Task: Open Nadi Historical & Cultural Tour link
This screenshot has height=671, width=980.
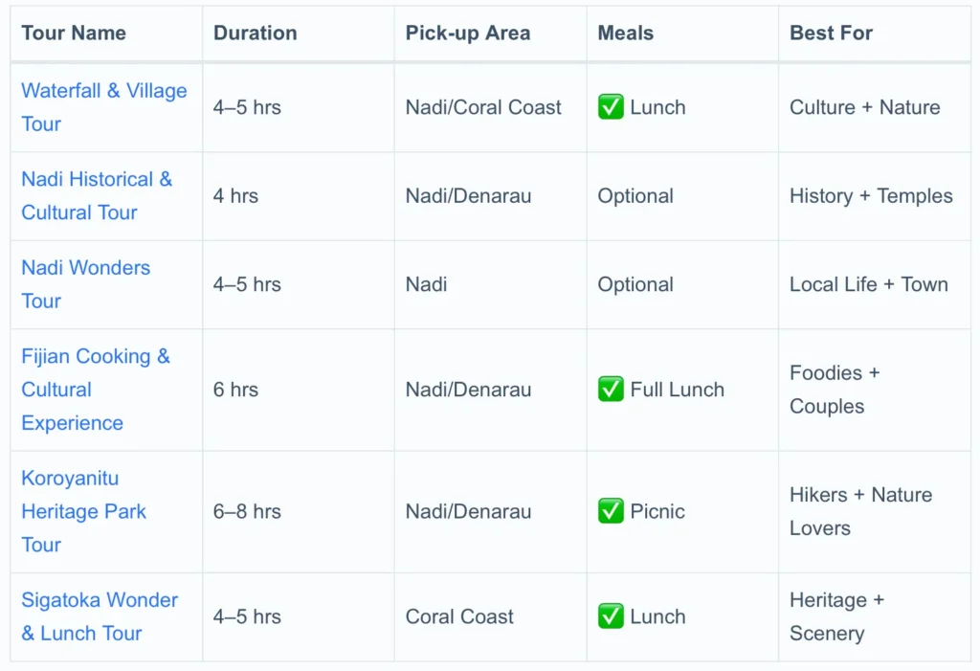Action: click(x=97, y=180)
